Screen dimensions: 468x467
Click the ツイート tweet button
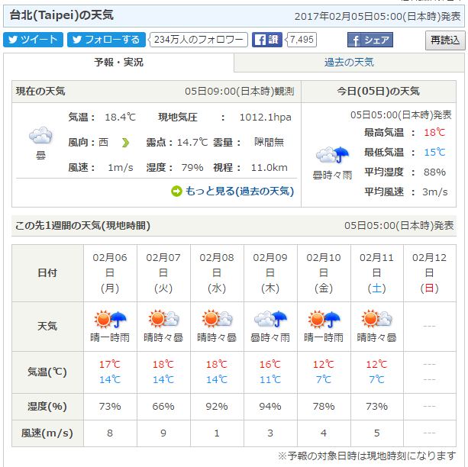(x=33, y=40)
